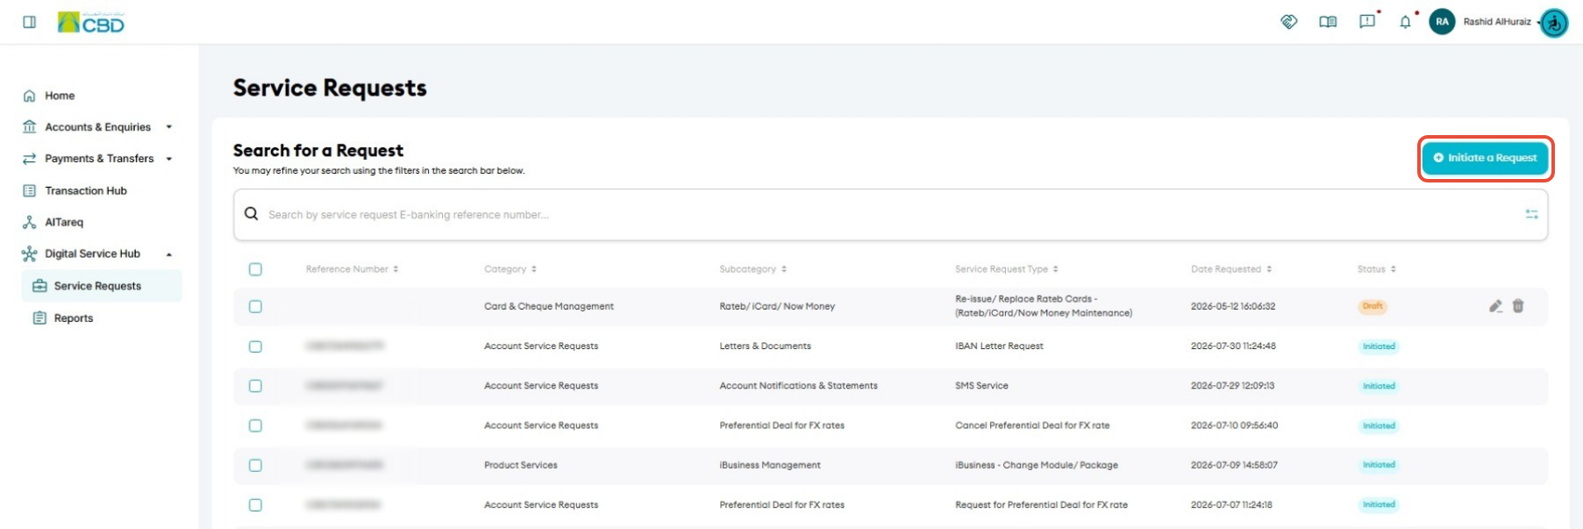Viewport: 1583px width, 529px height.
Task: Click the CBD logo
Action: click(x=91, y=22)
